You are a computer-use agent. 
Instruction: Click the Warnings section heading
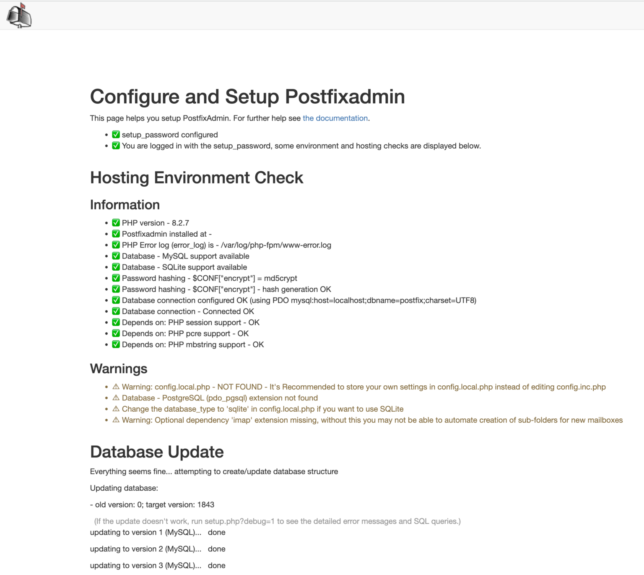point(118,369)
